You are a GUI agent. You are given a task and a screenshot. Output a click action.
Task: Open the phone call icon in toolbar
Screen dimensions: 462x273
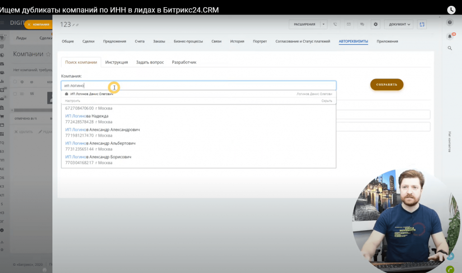pos(335,24)
